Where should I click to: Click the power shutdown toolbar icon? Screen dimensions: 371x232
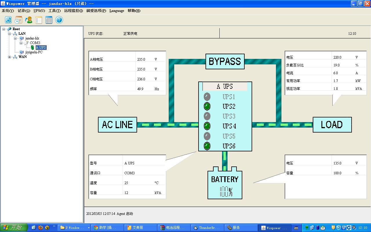[x=8, y=20]
